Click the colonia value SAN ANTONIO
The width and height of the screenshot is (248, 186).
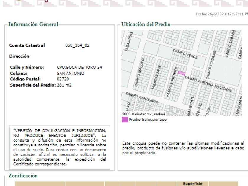[71, 74]
